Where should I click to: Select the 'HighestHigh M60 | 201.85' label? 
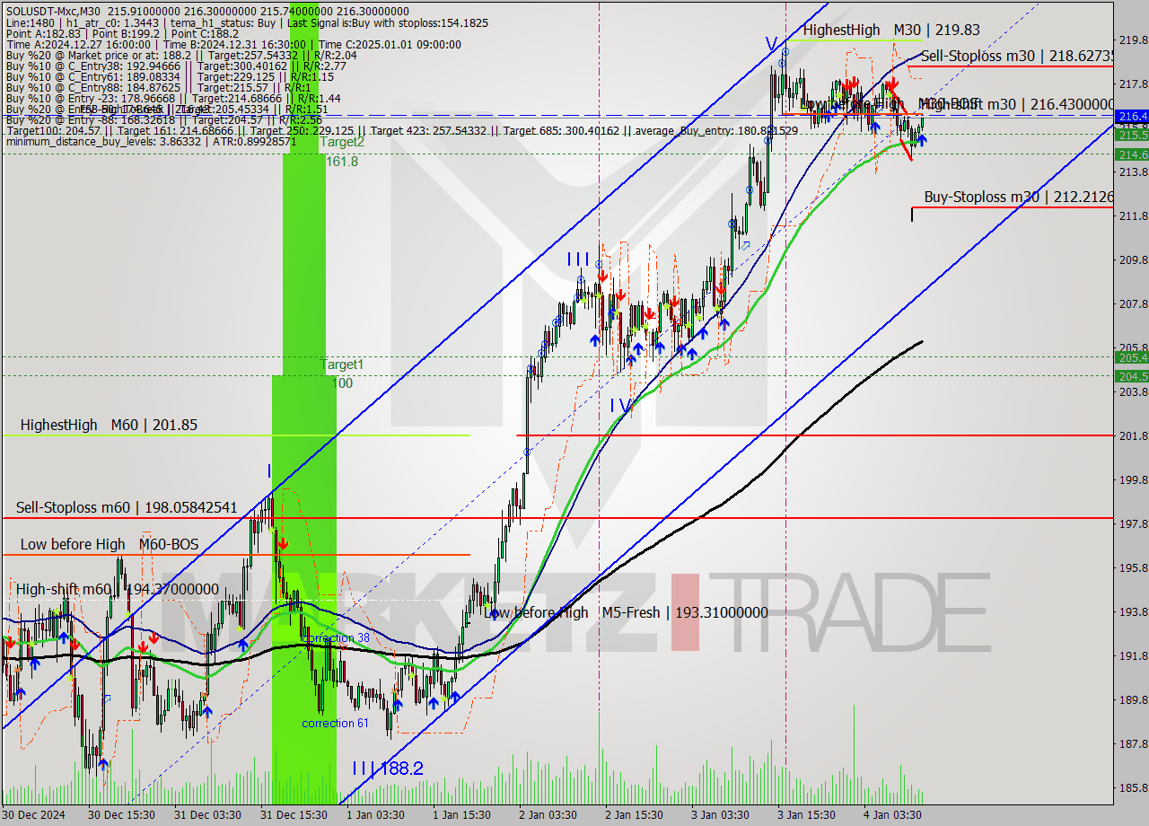tap(109, 425)
